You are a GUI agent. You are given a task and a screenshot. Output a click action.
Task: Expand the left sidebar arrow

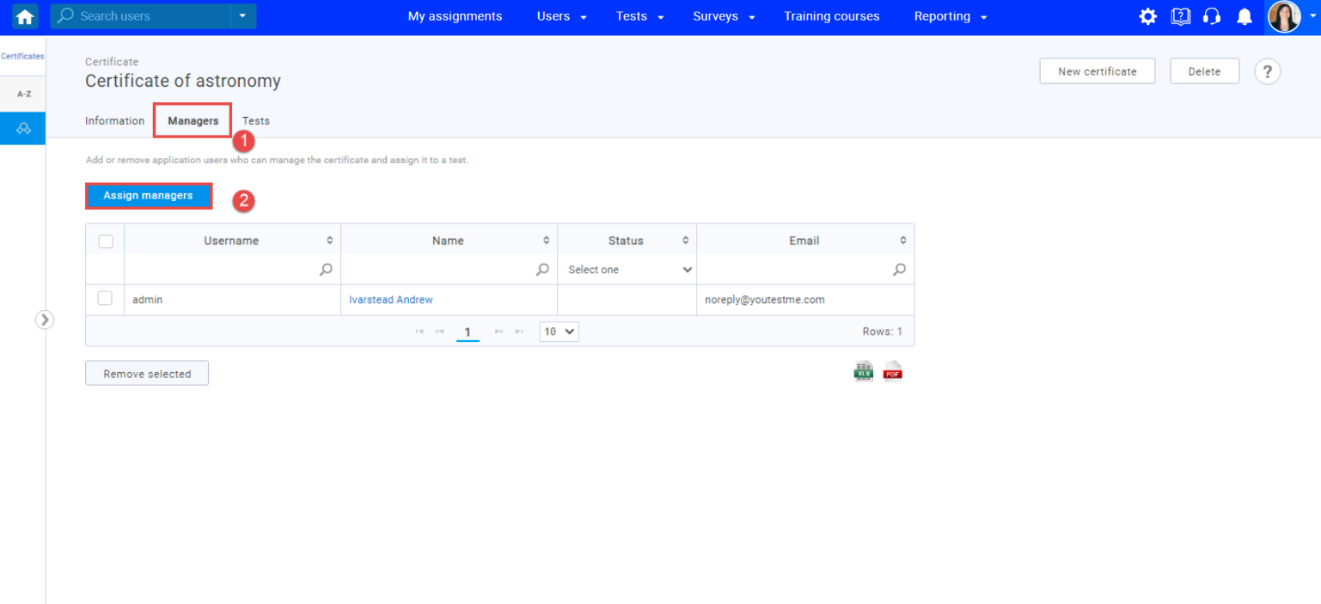tap(45, 320)
